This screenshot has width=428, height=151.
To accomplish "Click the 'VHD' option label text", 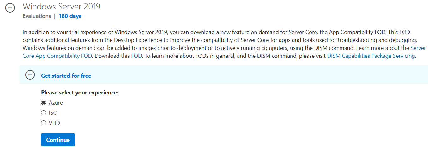I will (54, 123).
